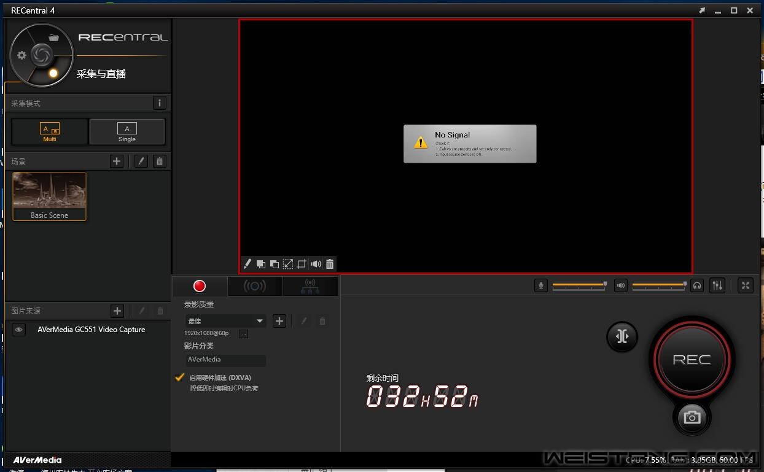Screen dimensions: 764x472
Task: Mute the microphone input
Action: pos(540,285)
